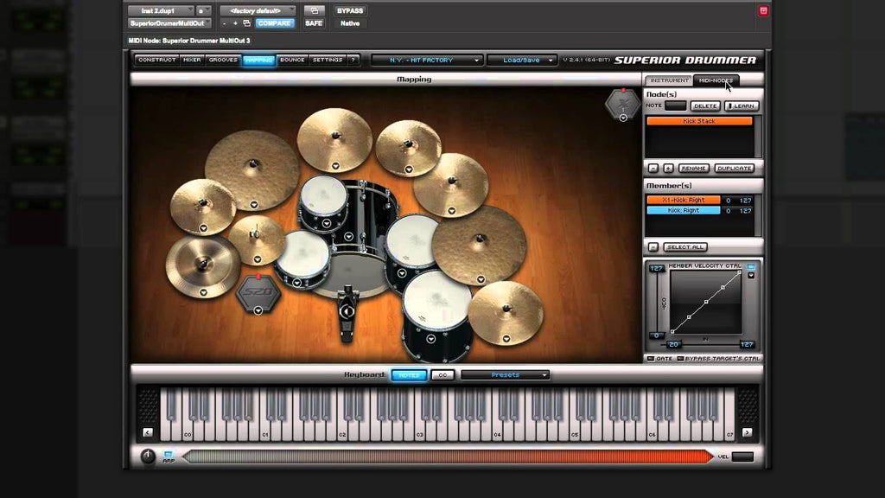Click the big crash cymbal upper left
885x498 pixels.
point(252,169)
